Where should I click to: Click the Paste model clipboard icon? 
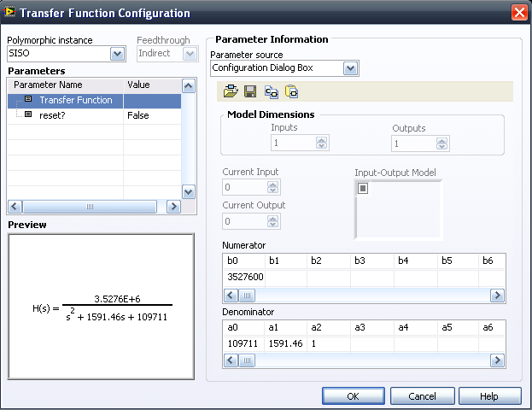pos(291,92)
